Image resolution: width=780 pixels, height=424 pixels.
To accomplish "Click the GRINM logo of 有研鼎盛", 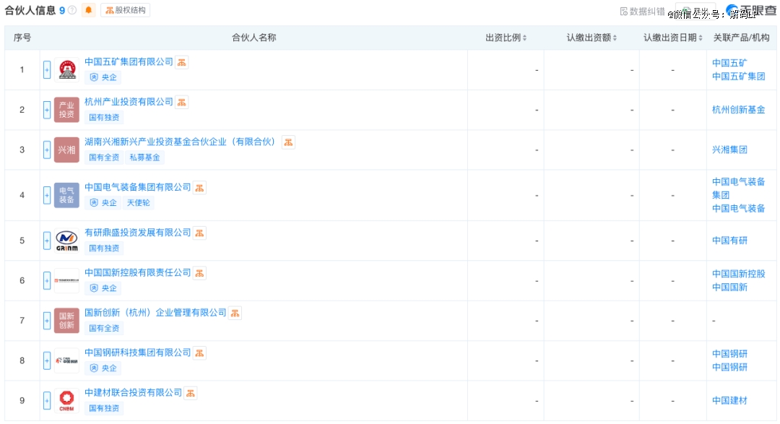I will click(66, 241).
